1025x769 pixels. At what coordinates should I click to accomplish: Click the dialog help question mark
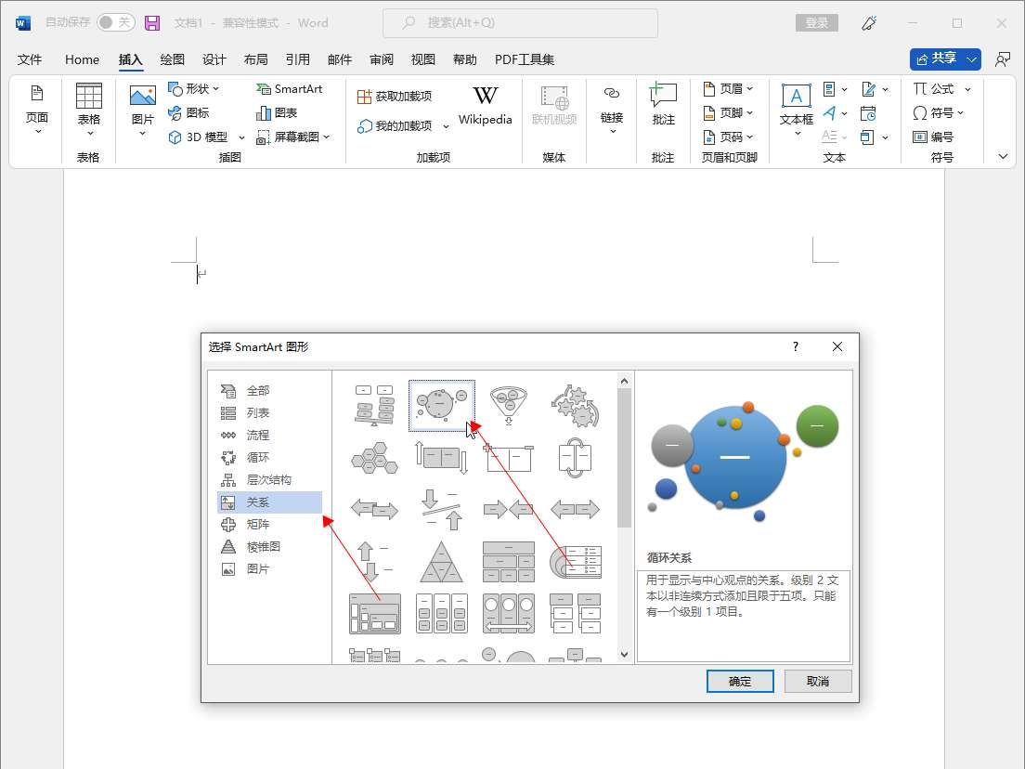click(x=796, y=346)
